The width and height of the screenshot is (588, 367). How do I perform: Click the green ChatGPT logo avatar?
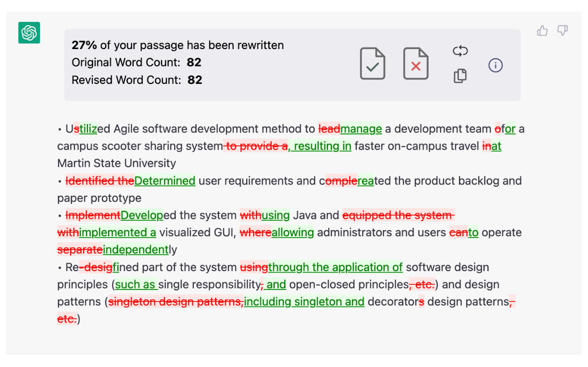point(29,33)
